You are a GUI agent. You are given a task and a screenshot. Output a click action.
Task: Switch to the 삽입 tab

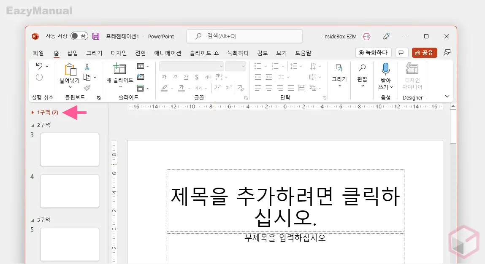point(73,53)
